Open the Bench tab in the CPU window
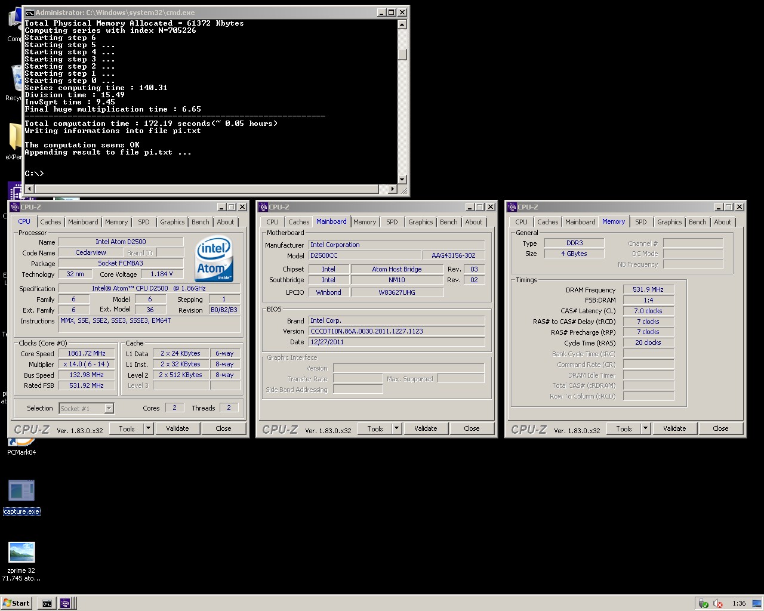The image size is (764, 611). [x=201, y=222]
